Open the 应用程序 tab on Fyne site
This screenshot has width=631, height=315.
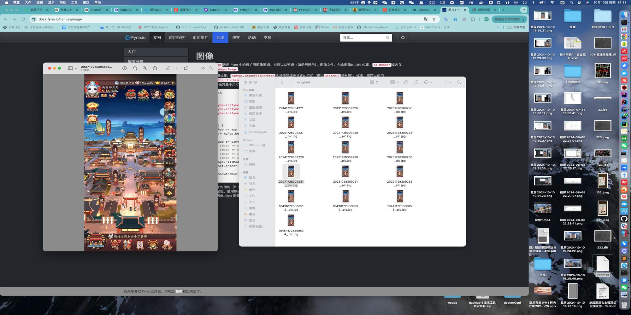tap(177, 38)
